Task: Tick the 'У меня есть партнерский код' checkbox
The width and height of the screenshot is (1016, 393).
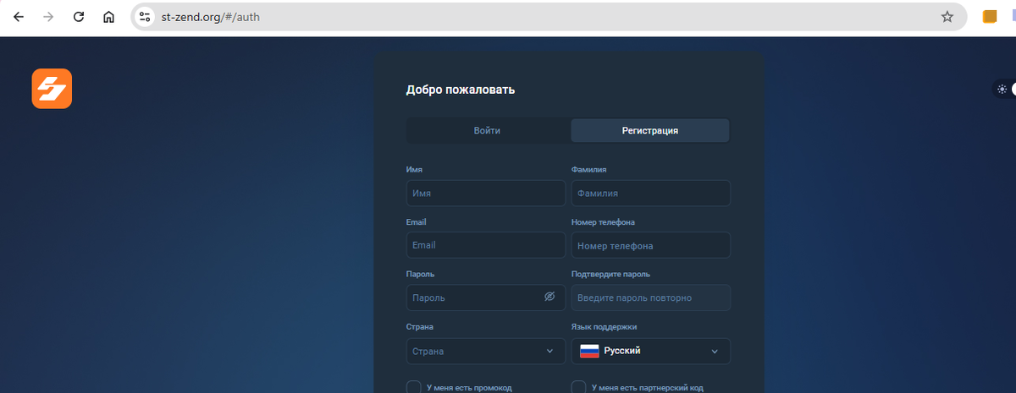Action: [x=578, y=387]
